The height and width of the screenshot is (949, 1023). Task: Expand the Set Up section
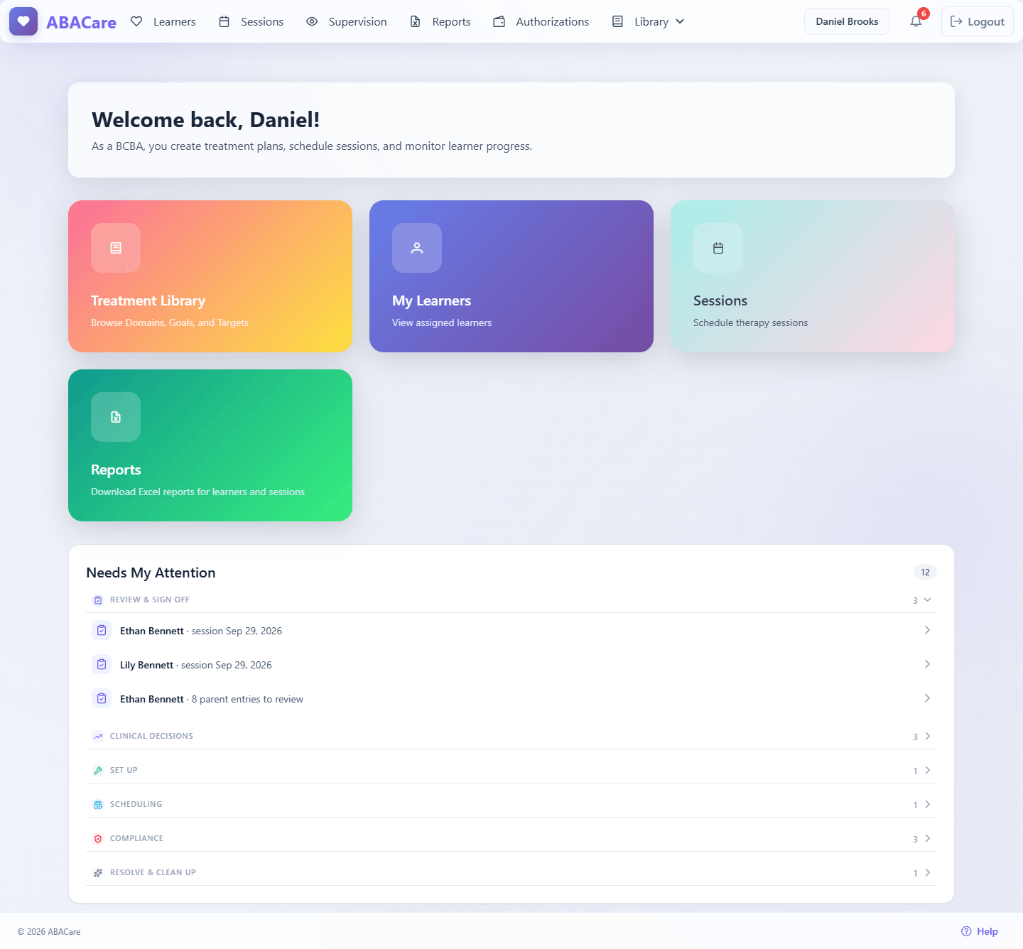coord(511,770)
